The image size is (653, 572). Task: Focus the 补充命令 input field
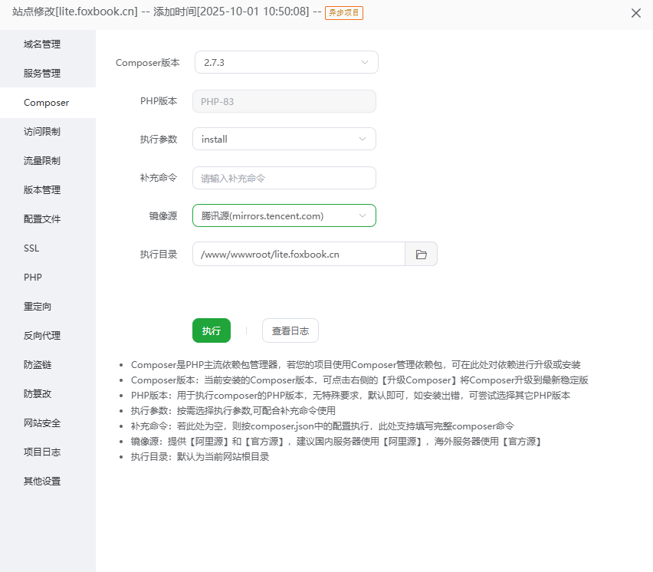pos(284,178)
